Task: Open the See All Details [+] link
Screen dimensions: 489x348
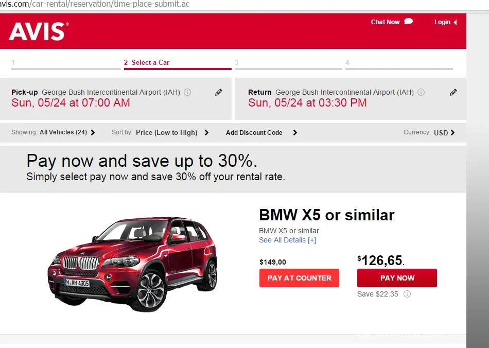Action: [288, 240]
